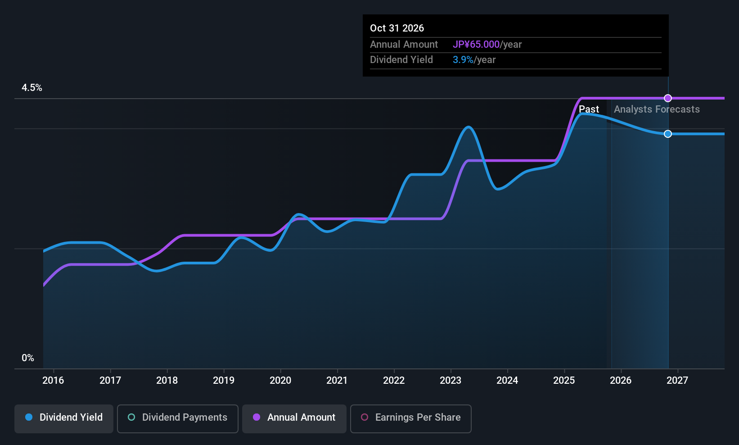Screen dimensions: 739x445
Task: Click the white marker on the blue line
Action: tap(667, 134)
